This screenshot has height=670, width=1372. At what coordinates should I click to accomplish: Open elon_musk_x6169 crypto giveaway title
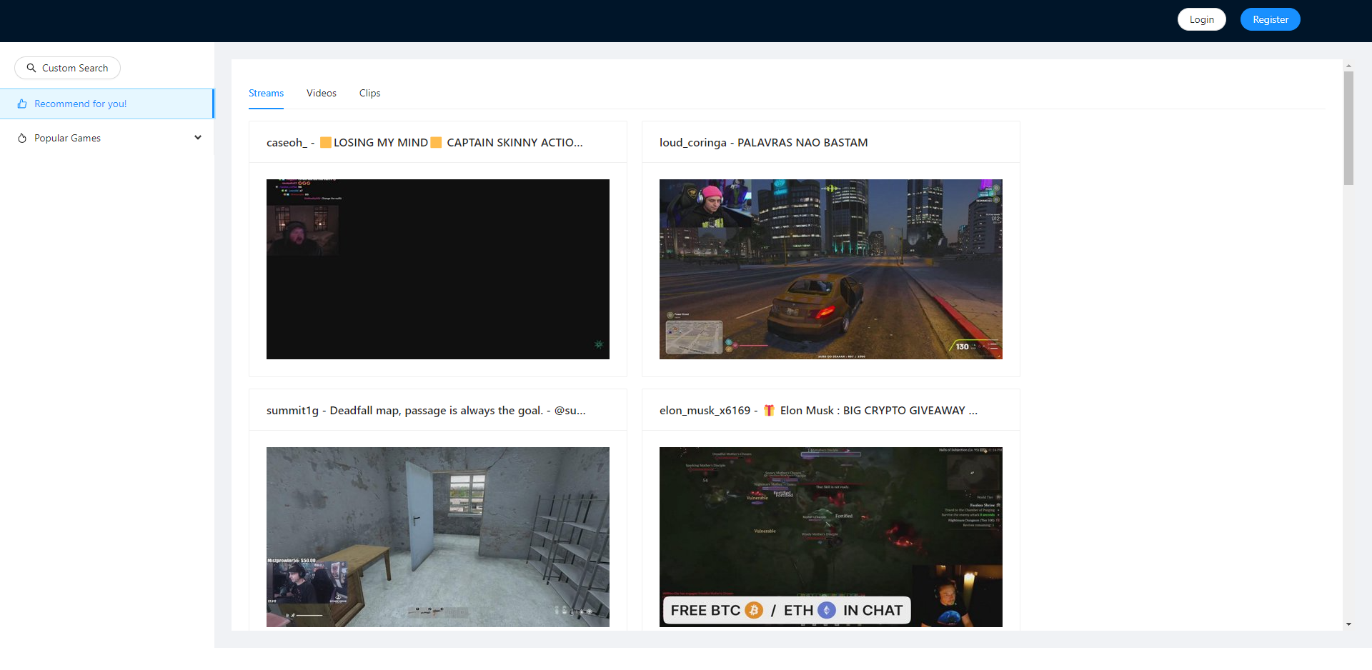[818, 410]
